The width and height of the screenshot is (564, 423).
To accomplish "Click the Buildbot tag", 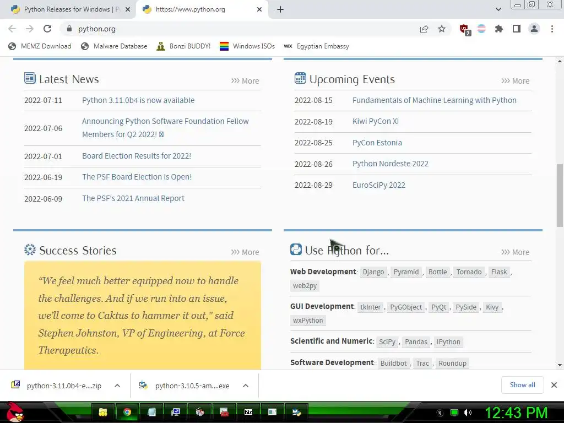I will pos(393,364).
